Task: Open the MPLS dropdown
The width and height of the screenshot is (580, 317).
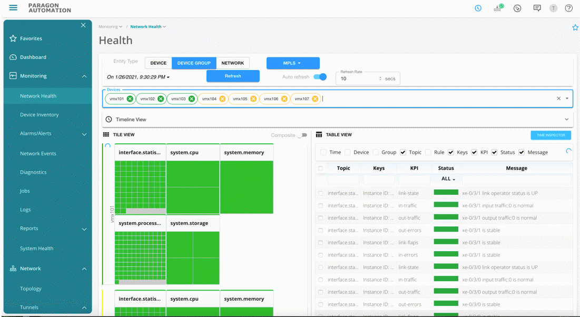Action: (292, 63)
